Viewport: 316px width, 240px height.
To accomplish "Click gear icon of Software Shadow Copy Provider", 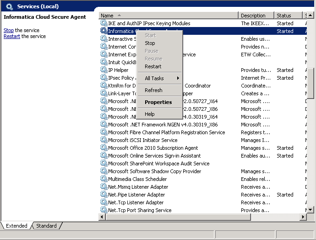I will pyautogui.click(x=104, y=171).
